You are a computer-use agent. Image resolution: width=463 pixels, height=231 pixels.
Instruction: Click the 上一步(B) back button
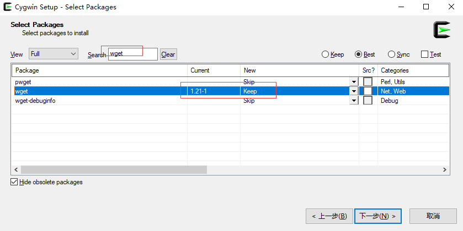329,216
